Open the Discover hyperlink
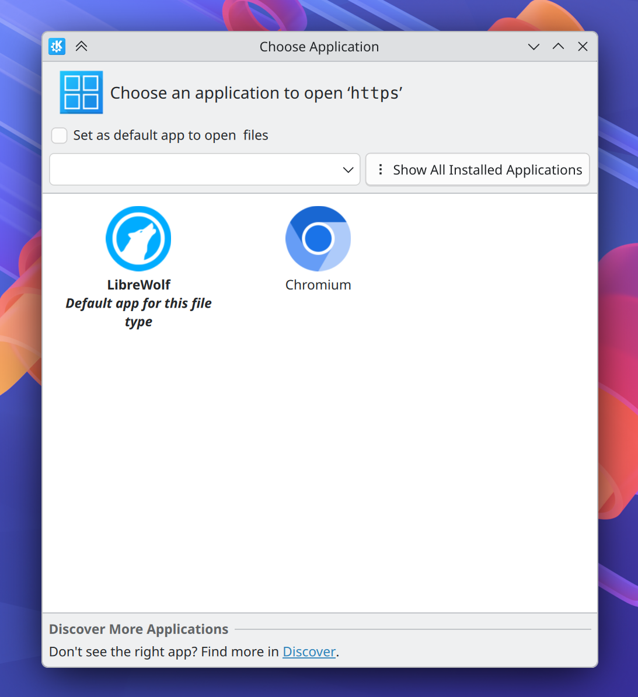The width and height of the screenshot is (638, 697). 309,651
